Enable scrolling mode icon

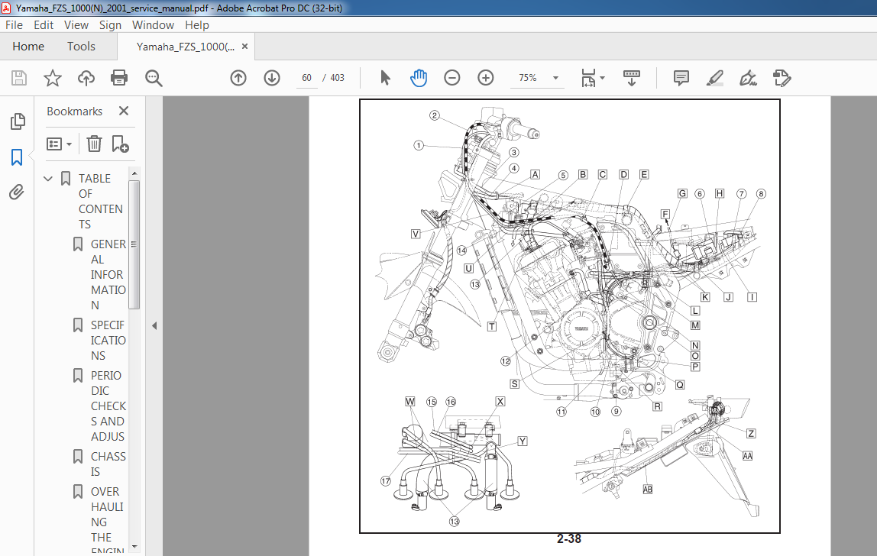pyautogui.click(x=632, y=78)
